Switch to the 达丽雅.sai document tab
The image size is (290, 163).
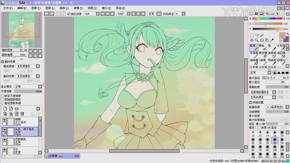pos(62,156)
